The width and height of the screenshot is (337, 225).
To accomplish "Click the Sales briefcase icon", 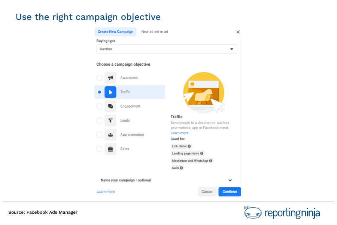I will point(110,149).
